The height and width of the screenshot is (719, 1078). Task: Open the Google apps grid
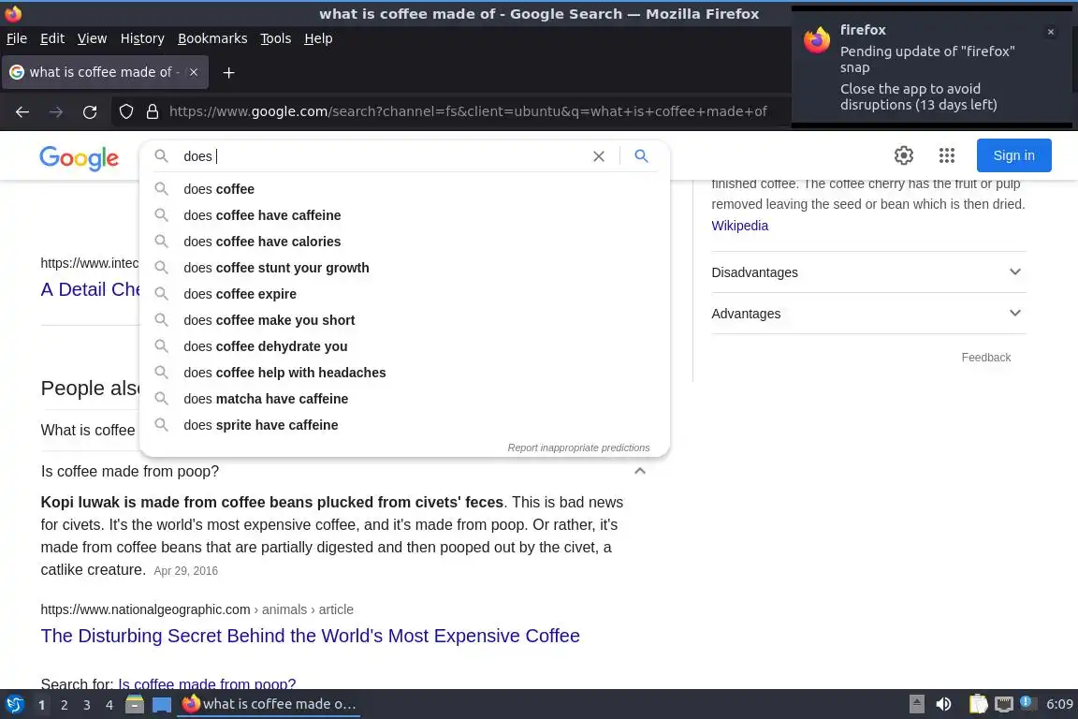[x=947, y=155]
